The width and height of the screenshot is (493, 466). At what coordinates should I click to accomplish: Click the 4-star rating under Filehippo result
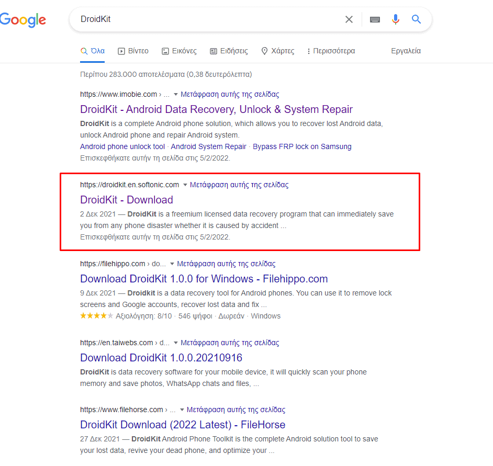[96, 316]
